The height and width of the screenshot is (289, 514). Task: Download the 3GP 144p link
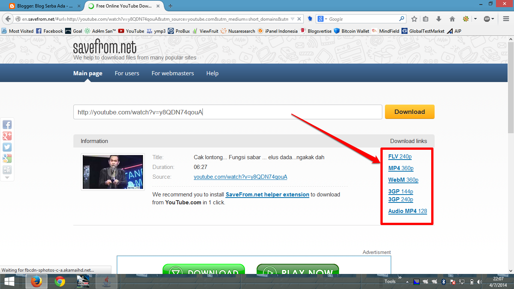tap(401, 192)
